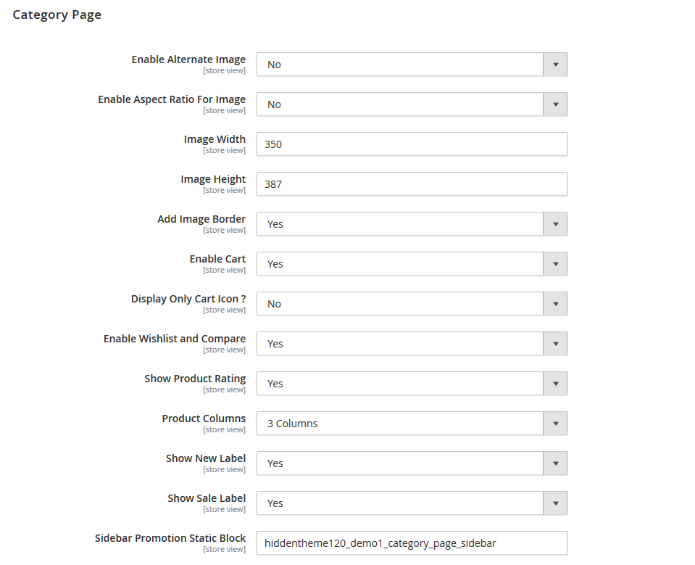This screenshot has height=565, width=695.
Task: Click store view link below Image Width
Action: [224, 149]
